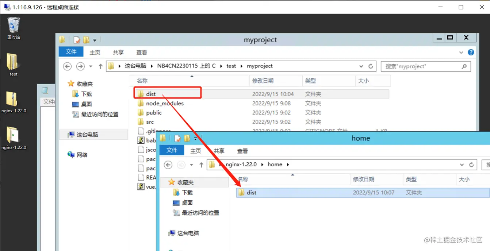Go up one level in myproject window
This screenshot has height=251, width=490.
click(100, 66)
